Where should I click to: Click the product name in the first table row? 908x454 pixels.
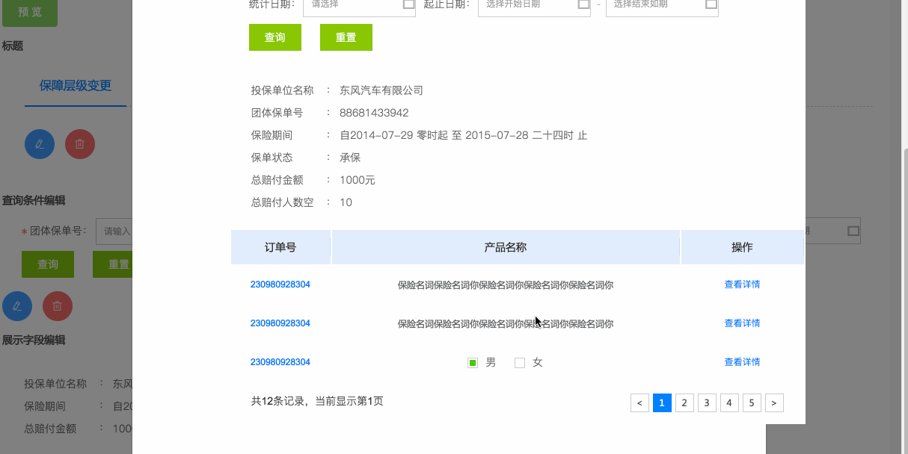(x=506, y=284)
